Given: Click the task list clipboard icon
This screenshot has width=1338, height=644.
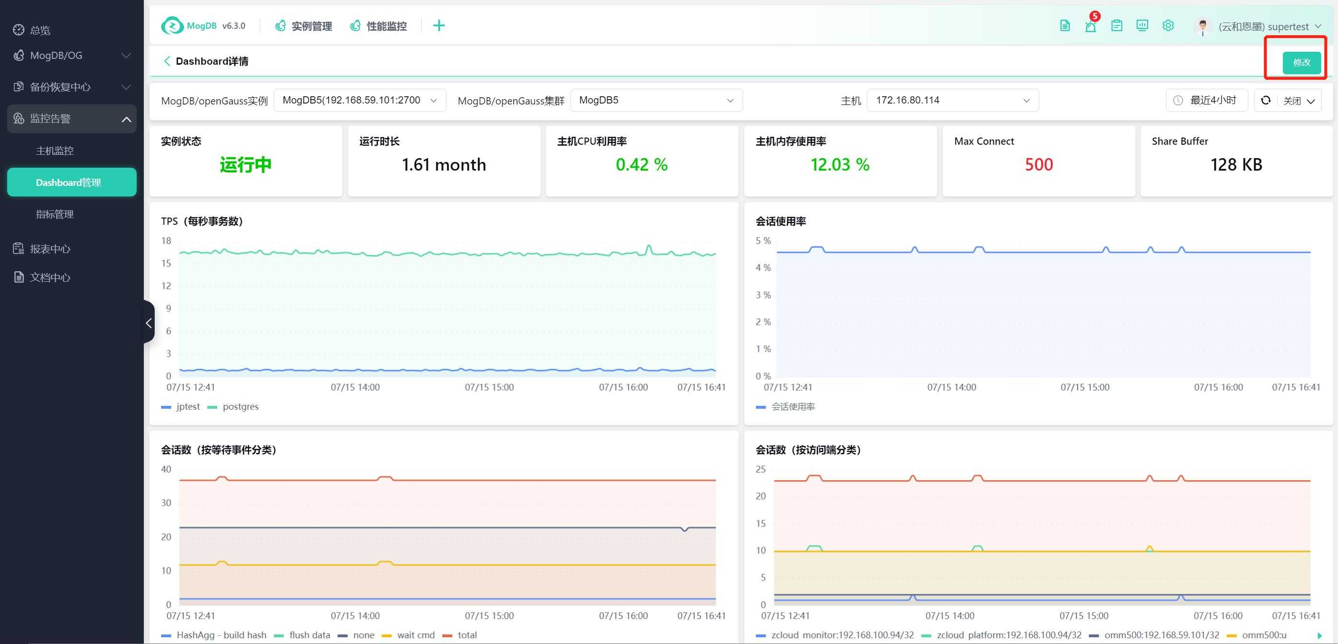Looking at the screenshot, I should [x=1117, y=25].
